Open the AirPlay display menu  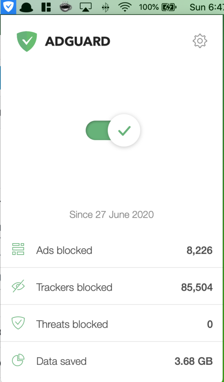coord(85,7)
